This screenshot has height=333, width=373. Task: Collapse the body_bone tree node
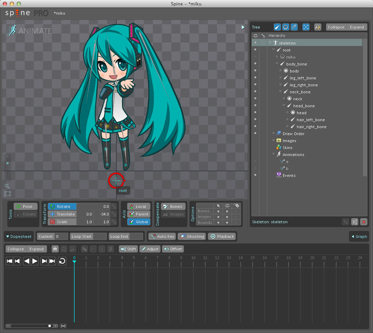277,63
